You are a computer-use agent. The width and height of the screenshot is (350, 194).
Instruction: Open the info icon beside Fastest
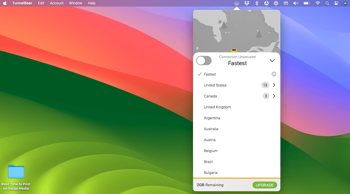click(x=274, y=74)
